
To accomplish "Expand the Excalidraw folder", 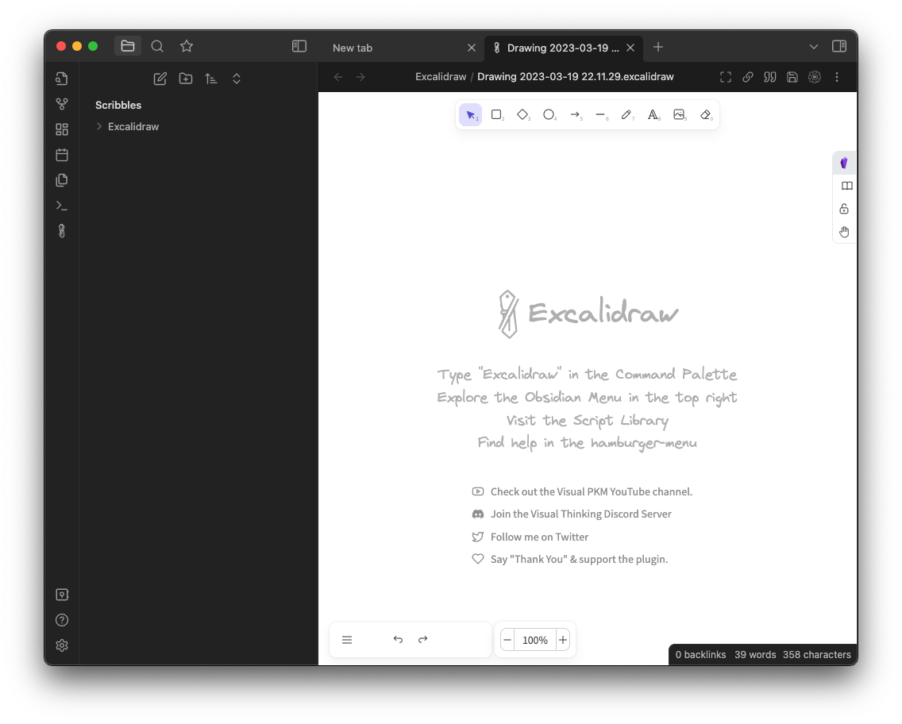I will point(99,127).
